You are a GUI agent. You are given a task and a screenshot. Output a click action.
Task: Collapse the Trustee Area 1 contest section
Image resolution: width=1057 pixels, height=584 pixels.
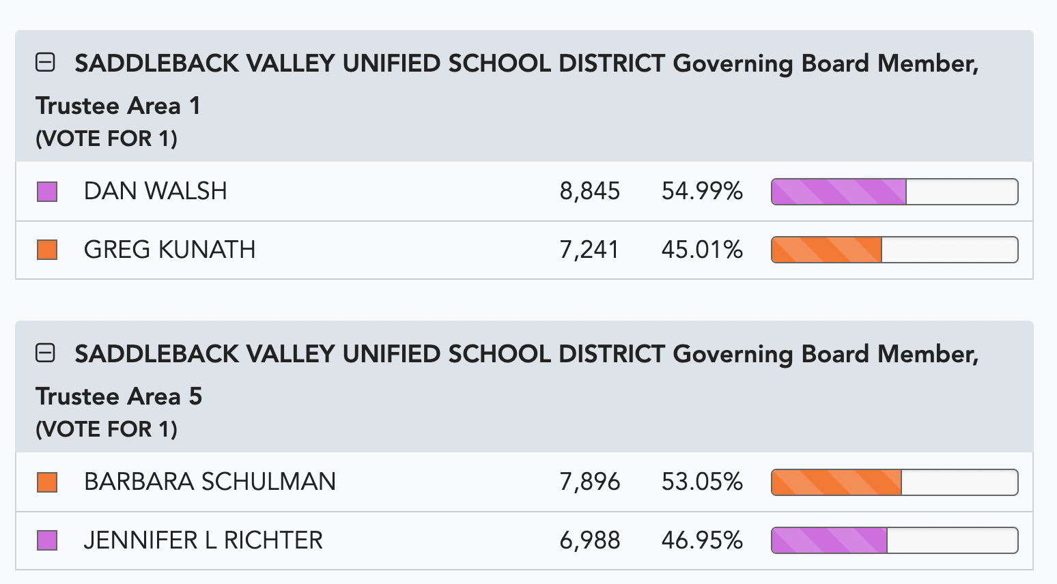(45, 63)
